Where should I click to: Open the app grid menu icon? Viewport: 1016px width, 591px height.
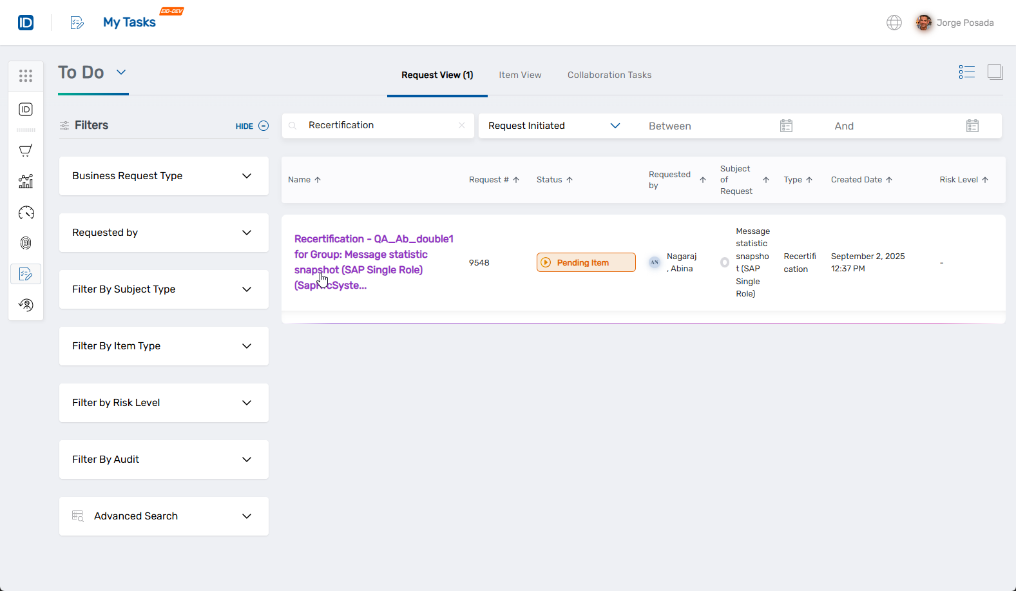pyautogui.click(x=26, y=76)
